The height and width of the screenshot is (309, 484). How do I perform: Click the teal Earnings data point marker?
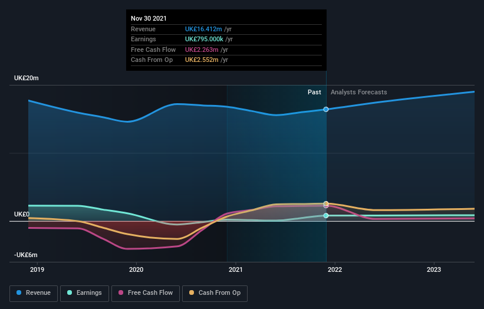pyautogui.click(x=326, y=215)
